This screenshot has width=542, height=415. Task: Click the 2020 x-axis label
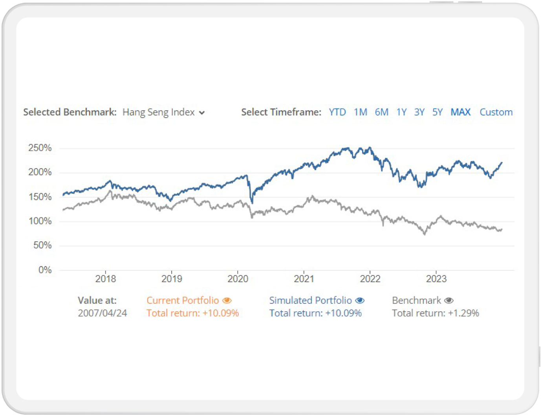[x=238, y=279]
